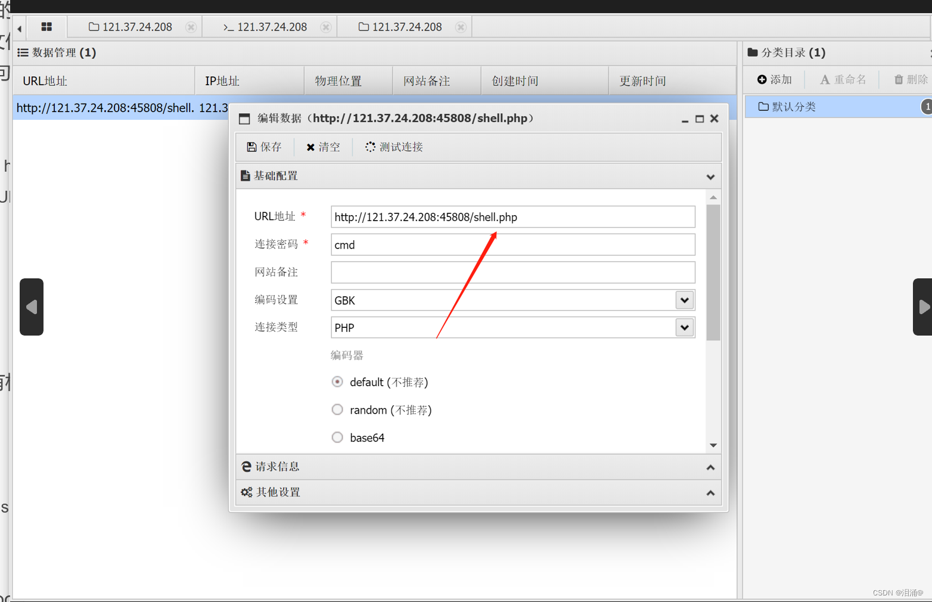Click the previous image left arrow
This screenshot has width=932, height=602.
[32, 307]
